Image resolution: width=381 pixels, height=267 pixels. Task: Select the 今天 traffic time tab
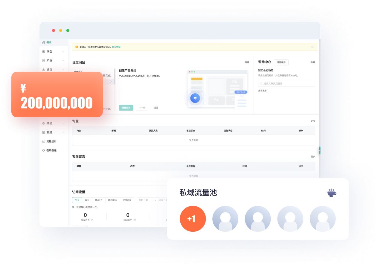(x=77, y=200)
